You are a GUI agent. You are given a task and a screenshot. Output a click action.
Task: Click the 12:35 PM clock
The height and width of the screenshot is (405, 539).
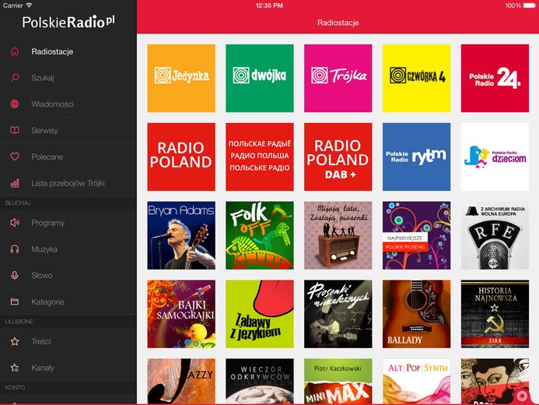point(269,5)
